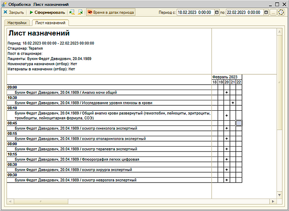This screenshot has height=211, width=289.
Task: Select the highlighted cell under day 22
Action: 239,123
